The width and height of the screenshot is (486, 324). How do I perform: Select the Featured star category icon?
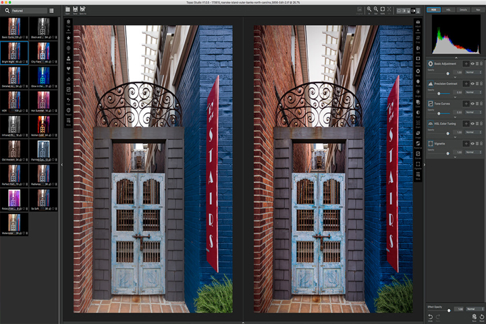coord(68,38)
